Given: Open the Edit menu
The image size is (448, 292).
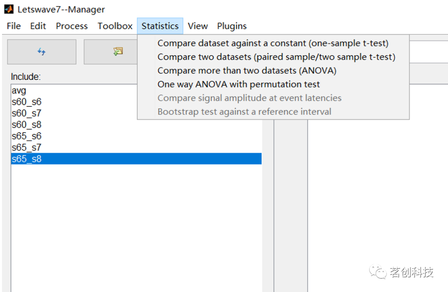Looking at the screenshot, I should (38, 26).
